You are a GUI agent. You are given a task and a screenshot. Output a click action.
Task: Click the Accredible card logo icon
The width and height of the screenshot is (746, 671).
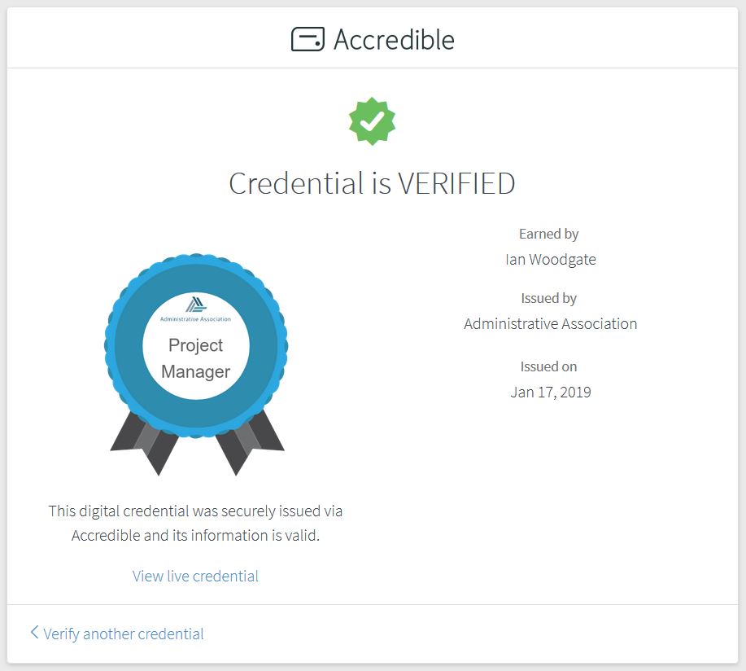308,39
